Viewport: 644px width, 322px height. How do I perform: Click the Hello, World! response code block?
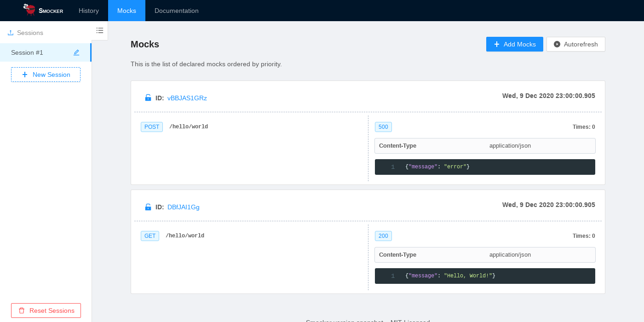[485, 276]
